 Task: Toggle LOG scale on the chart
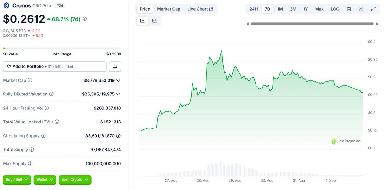click(335, 9)
